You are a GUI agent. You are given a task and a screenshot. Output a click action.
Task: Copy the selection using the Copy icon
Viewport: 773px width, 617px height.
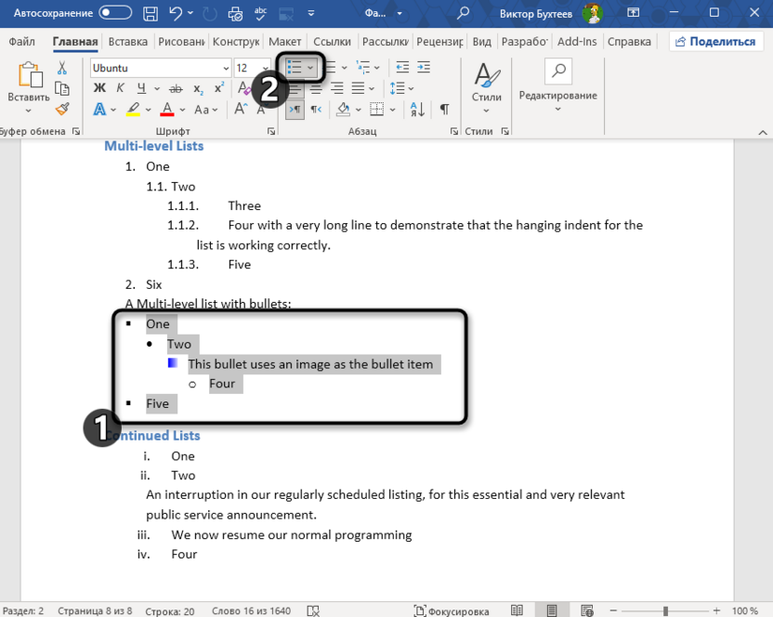click(62, 89)
